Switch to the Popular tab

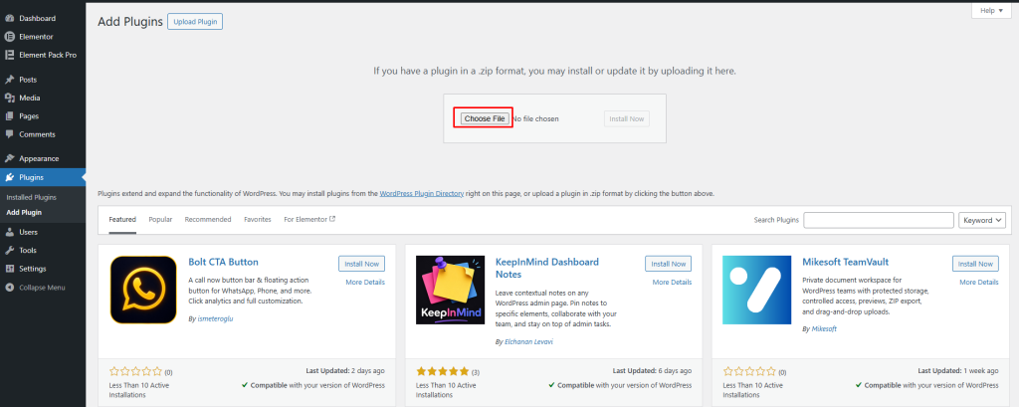tap(160, 220)
